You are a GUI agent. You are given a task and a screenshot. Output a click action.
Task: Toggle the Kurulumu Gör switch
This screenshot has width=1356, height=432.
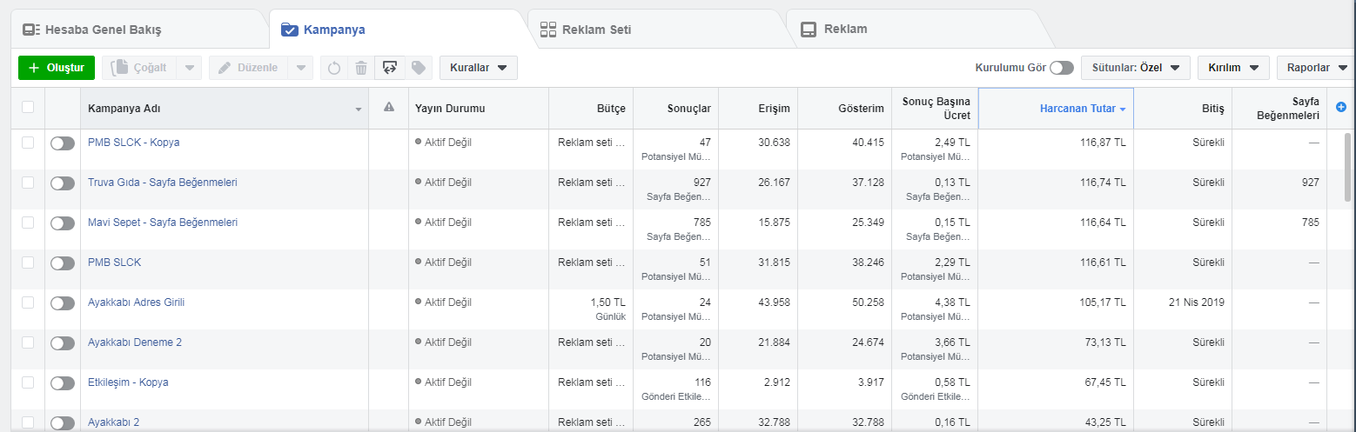click(x=1062, y=68)
